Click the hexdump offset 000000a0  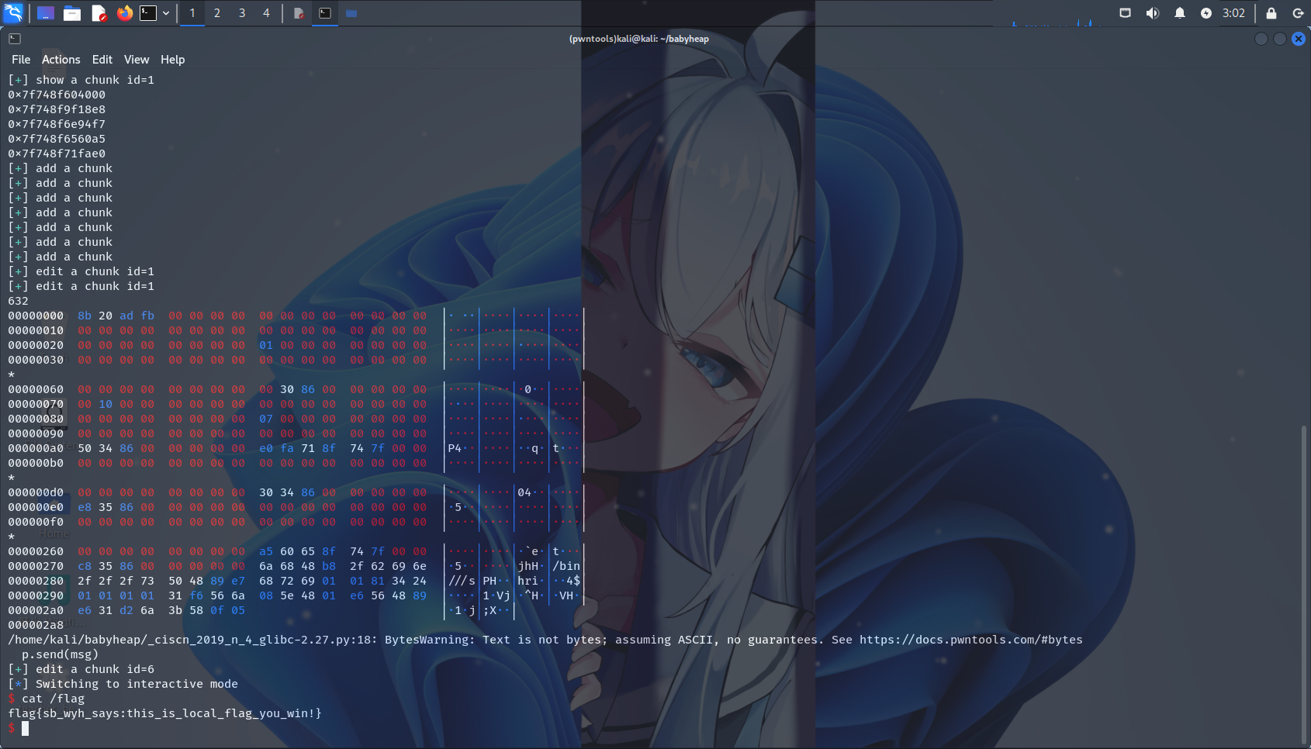pos(36,448)
